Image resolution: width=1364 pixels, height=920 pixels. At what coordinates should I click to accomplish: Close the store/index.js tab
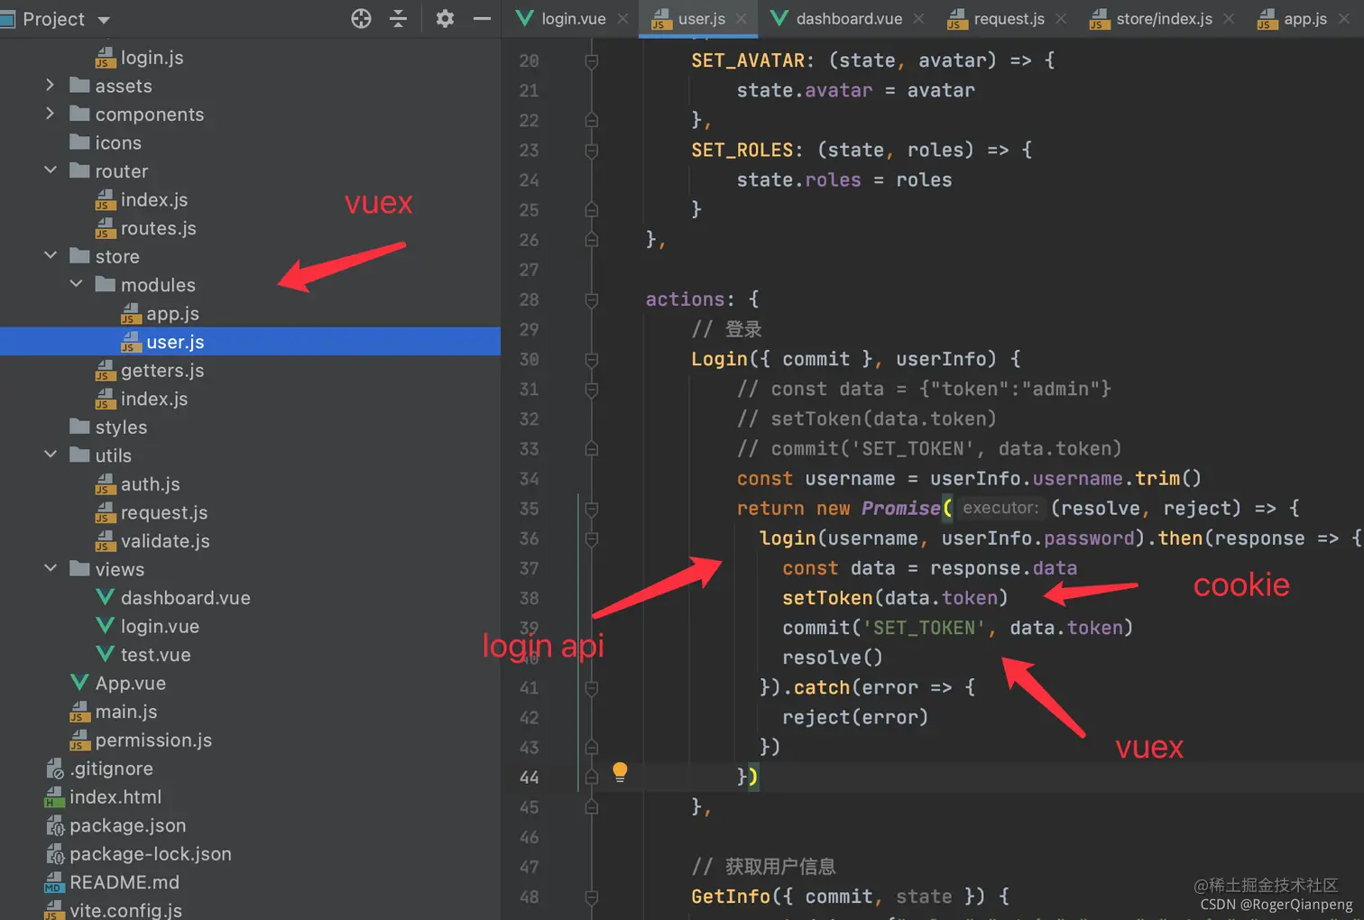coord(1229,19)
